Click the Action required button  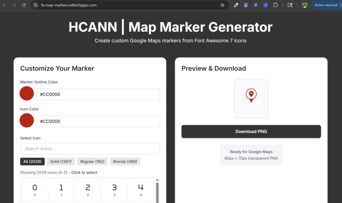pos(326,5)
